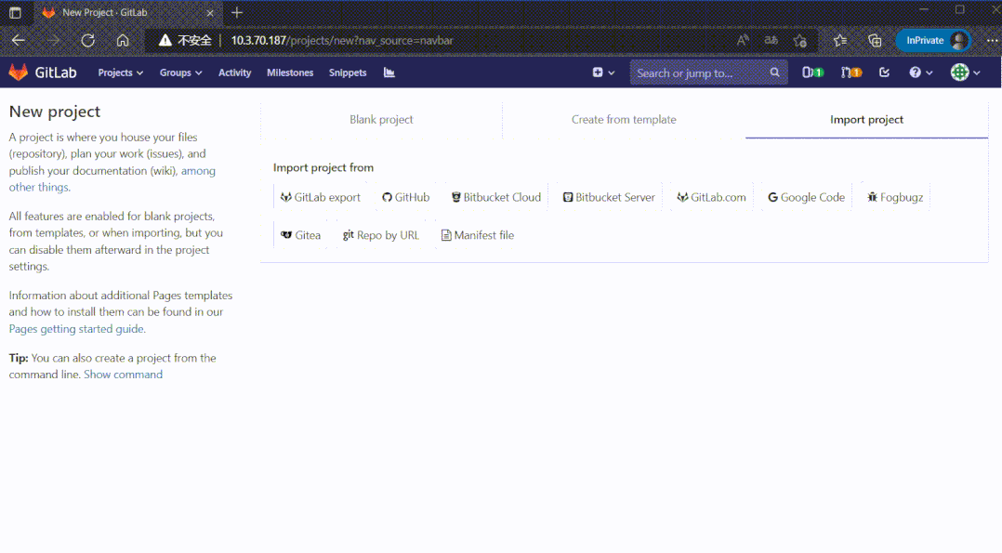The width and height of the screenshot is (1002, 553).
Task: Expand the user avatar menu
Action: pyautogui.click(x=965, y=72)
